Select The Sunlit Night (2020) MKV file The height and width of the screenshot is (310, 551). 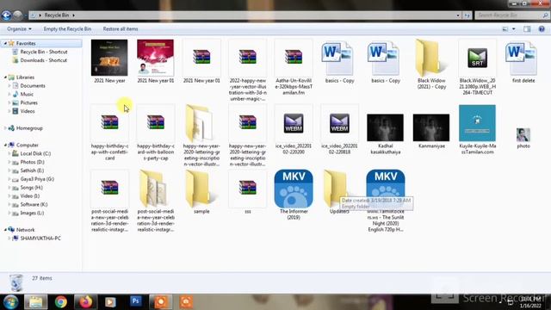pos(386,183)
